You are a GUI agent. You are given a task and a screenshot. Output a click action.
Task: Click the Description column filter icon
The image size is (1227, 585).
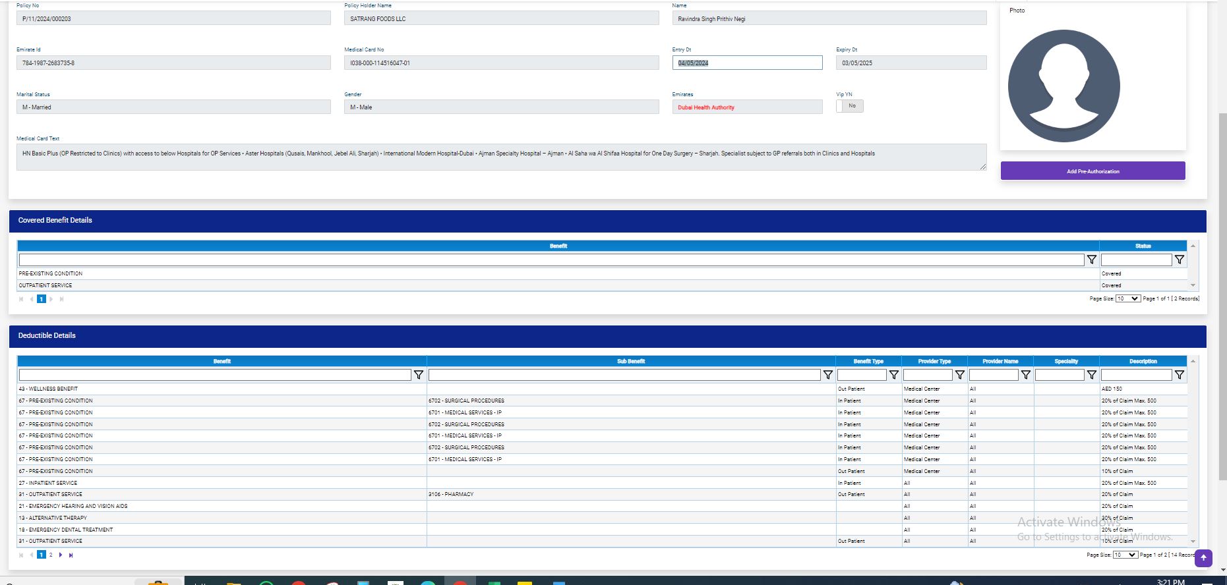coord(1180,375)
